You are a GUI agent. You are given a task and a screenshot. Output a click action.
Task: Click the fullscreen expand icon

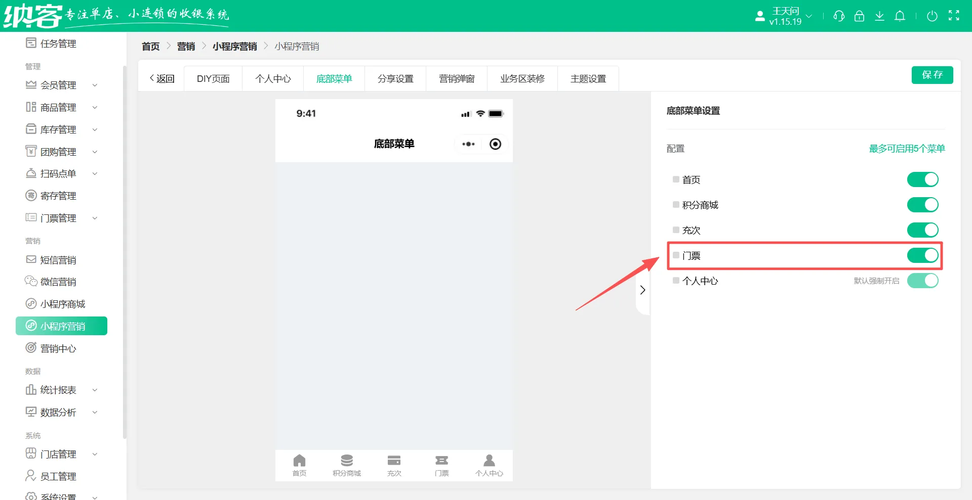[954, 16]
